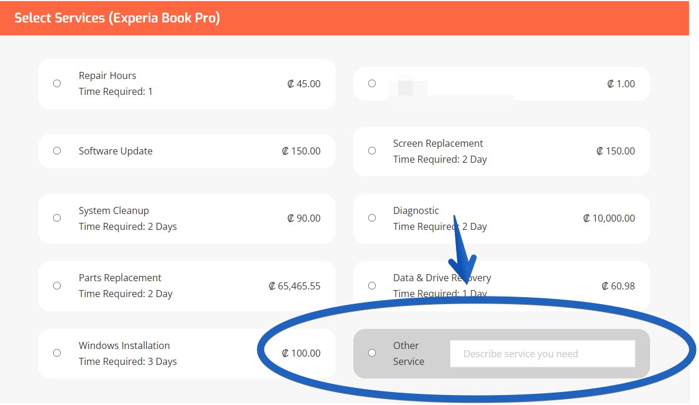Click Time Required: 1 under Repair Hours

point(116,91)
